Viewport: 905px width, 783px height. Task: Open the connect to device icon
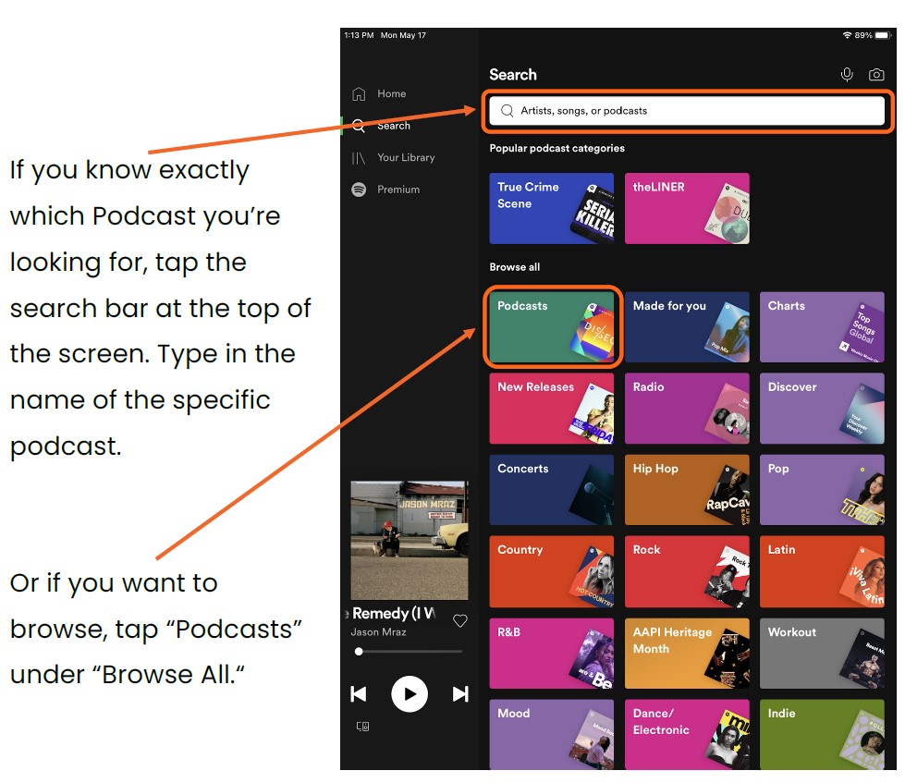362,727
